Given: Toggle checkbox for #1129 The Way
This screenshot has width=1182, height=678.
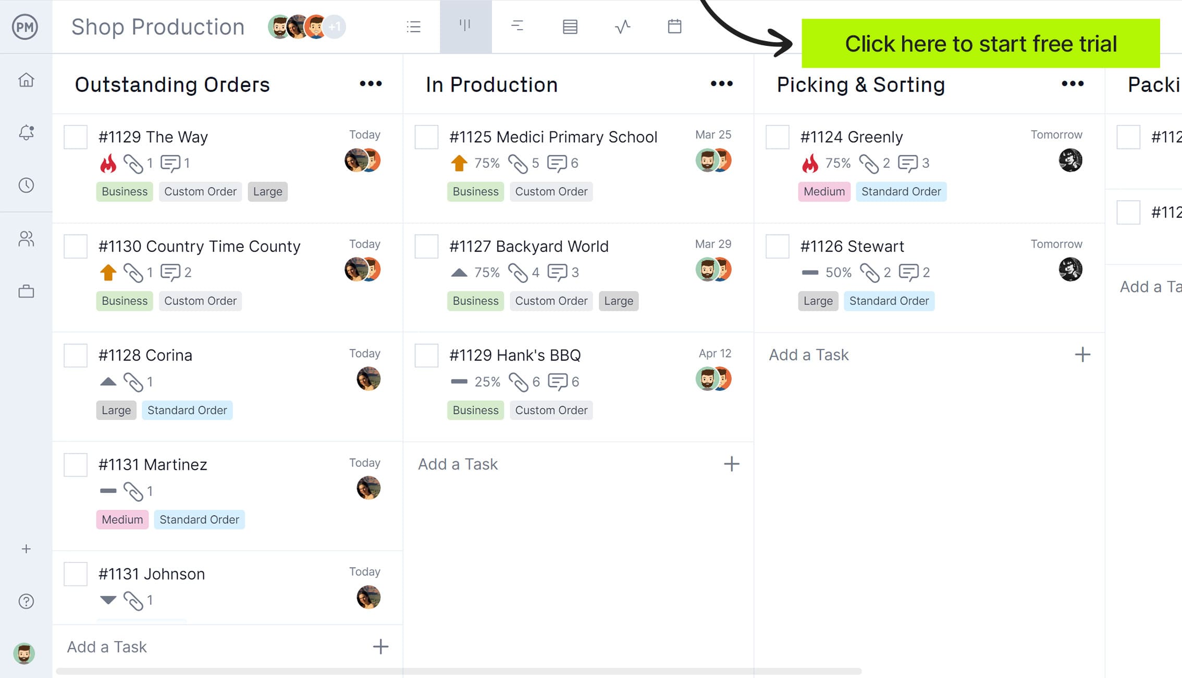Looking at the screenshot, I should tap(76, 137).
